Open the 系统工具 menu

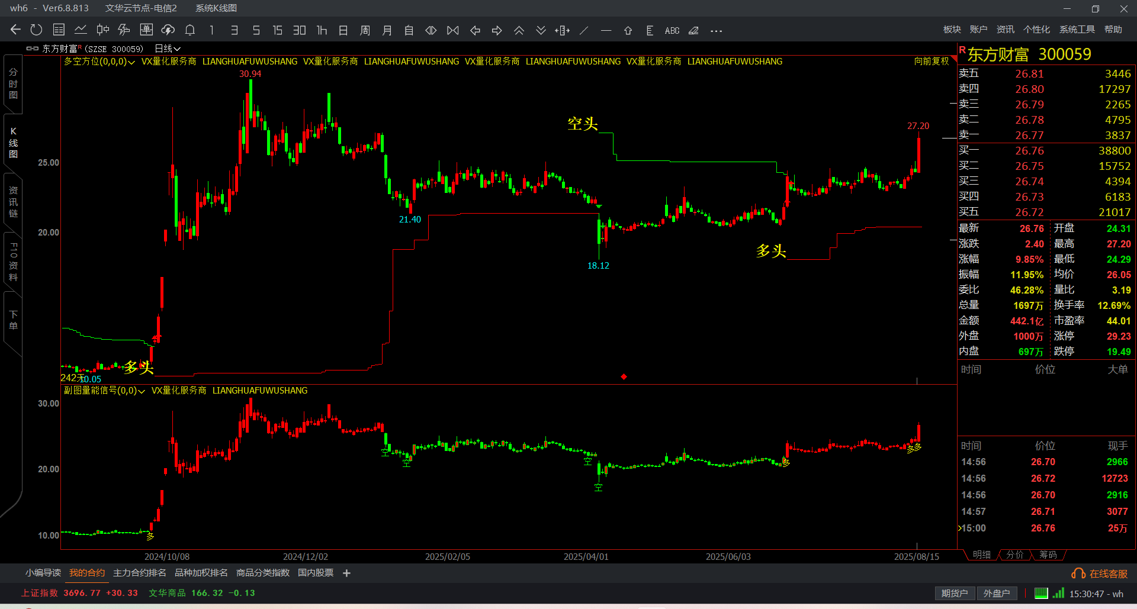coord(1077,30)
